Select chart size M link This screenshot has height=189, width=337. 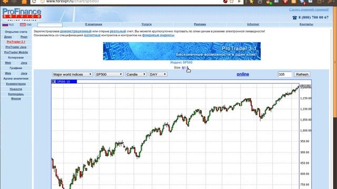pos(183,68)
